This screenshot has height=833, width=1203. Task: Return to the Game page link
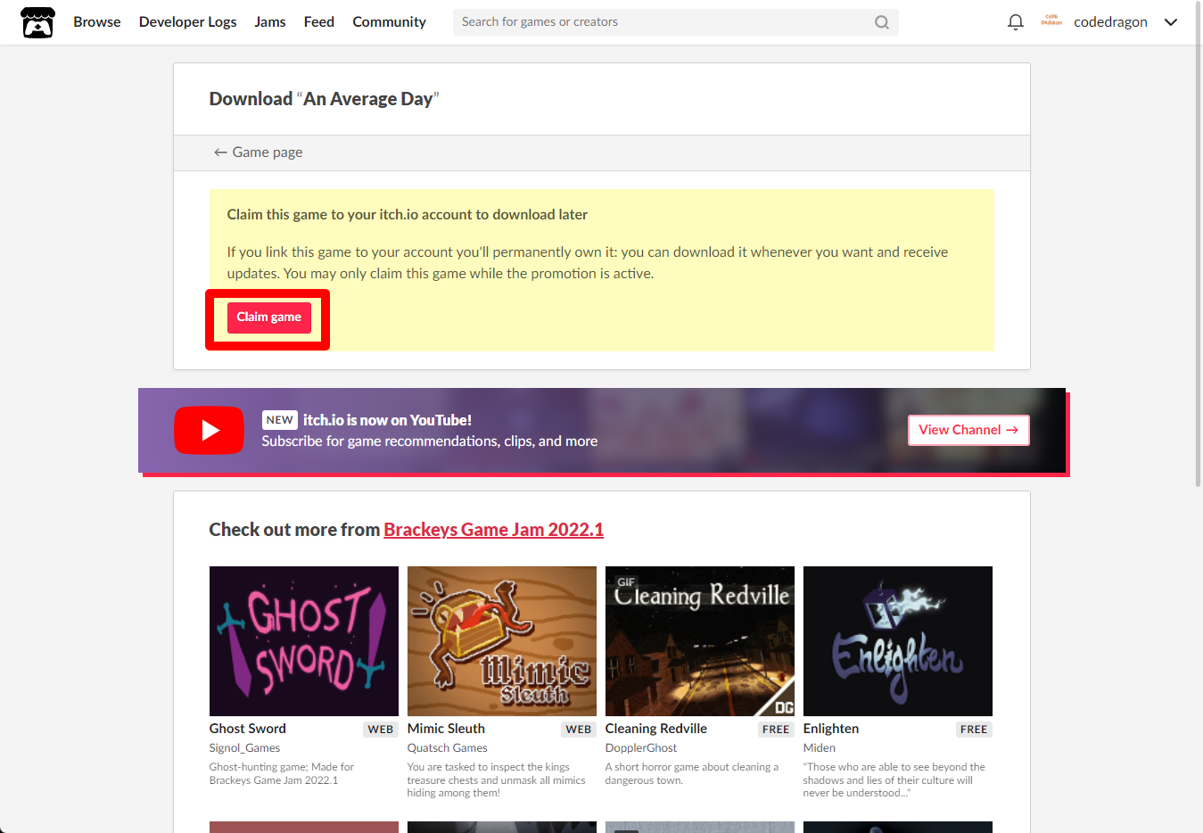click(258, 153)
